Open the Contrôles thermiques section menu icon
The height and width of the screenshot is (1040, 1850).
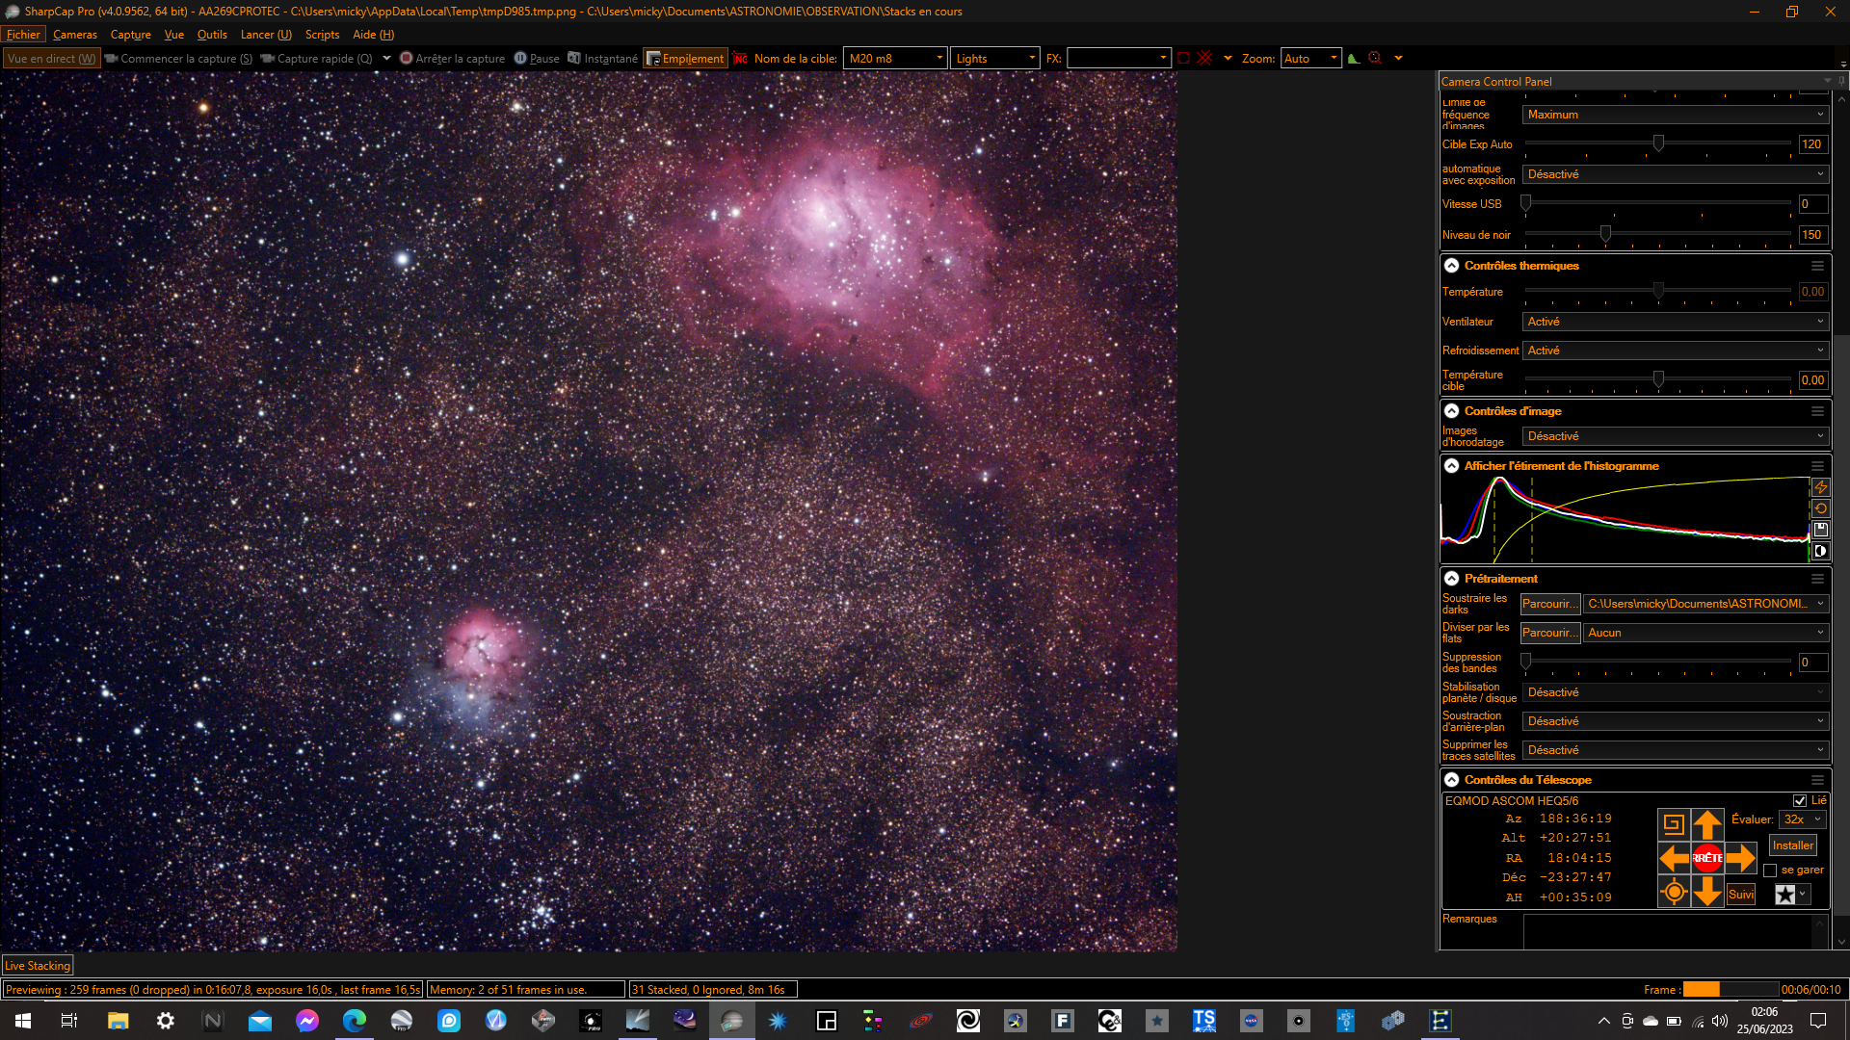(1817, 266)
